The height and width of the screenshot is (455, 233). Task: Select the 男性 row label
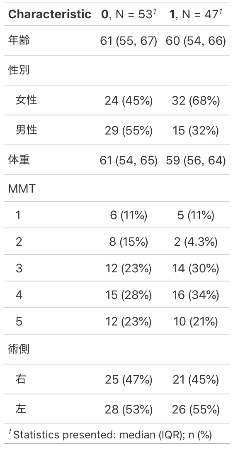click(x=27, y=130)
